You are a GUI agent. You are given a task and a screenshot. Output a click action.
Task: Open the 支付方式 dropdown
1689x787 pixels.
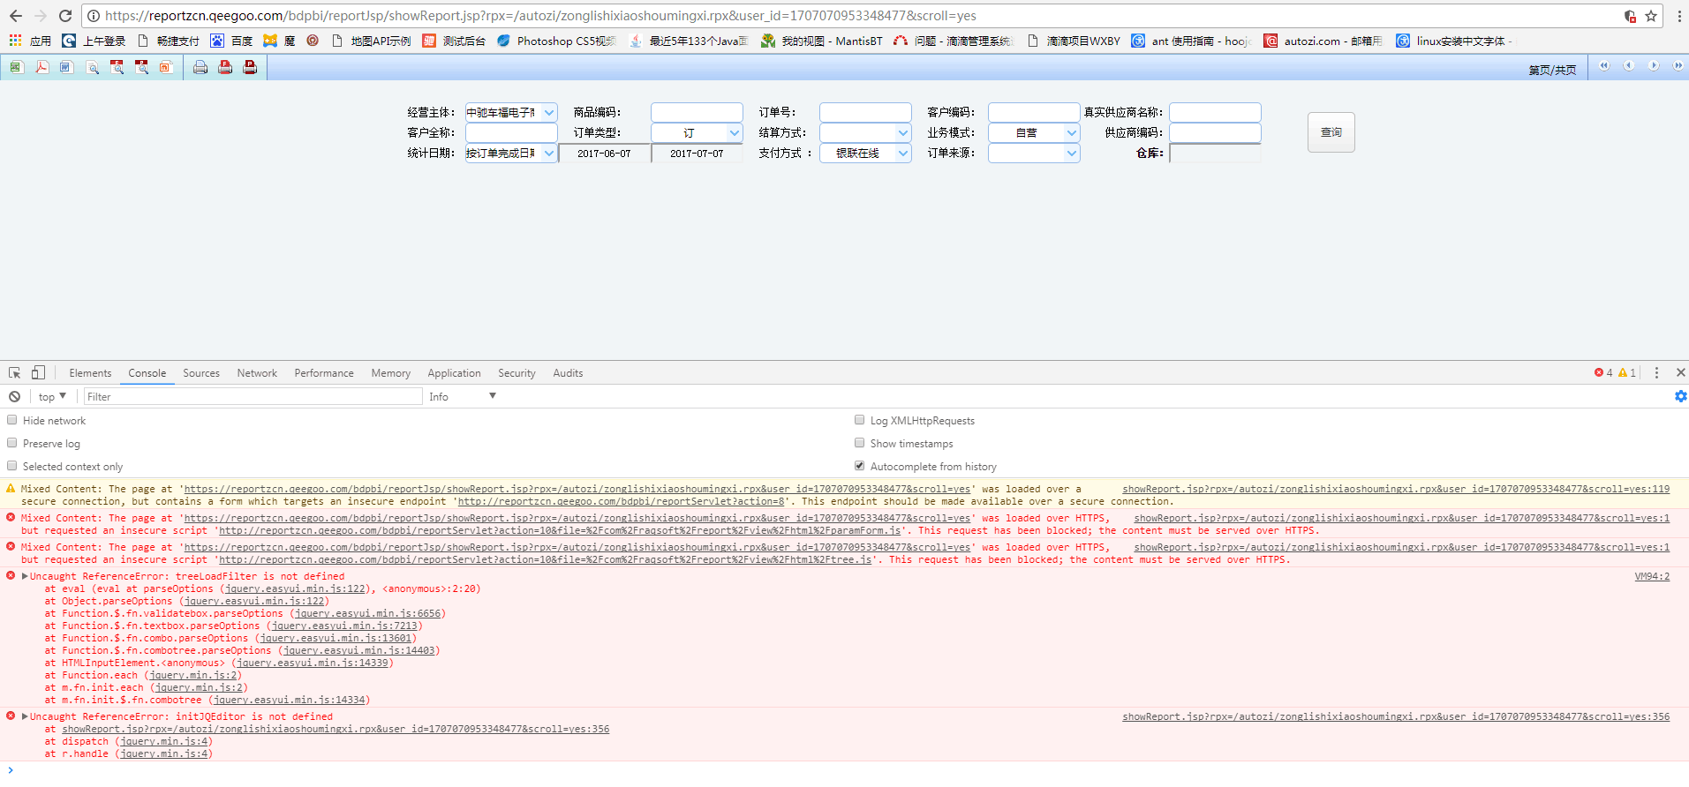(902, 154)
